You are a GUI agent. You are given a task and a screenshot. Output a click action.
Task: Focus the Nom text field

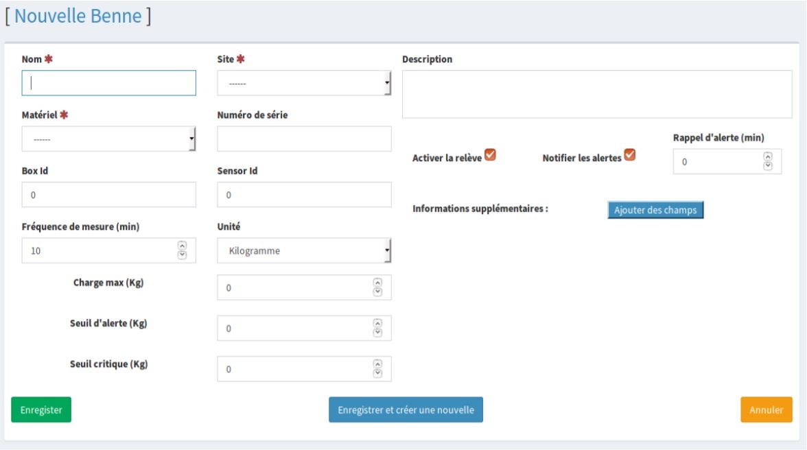(x=109, y=83)
